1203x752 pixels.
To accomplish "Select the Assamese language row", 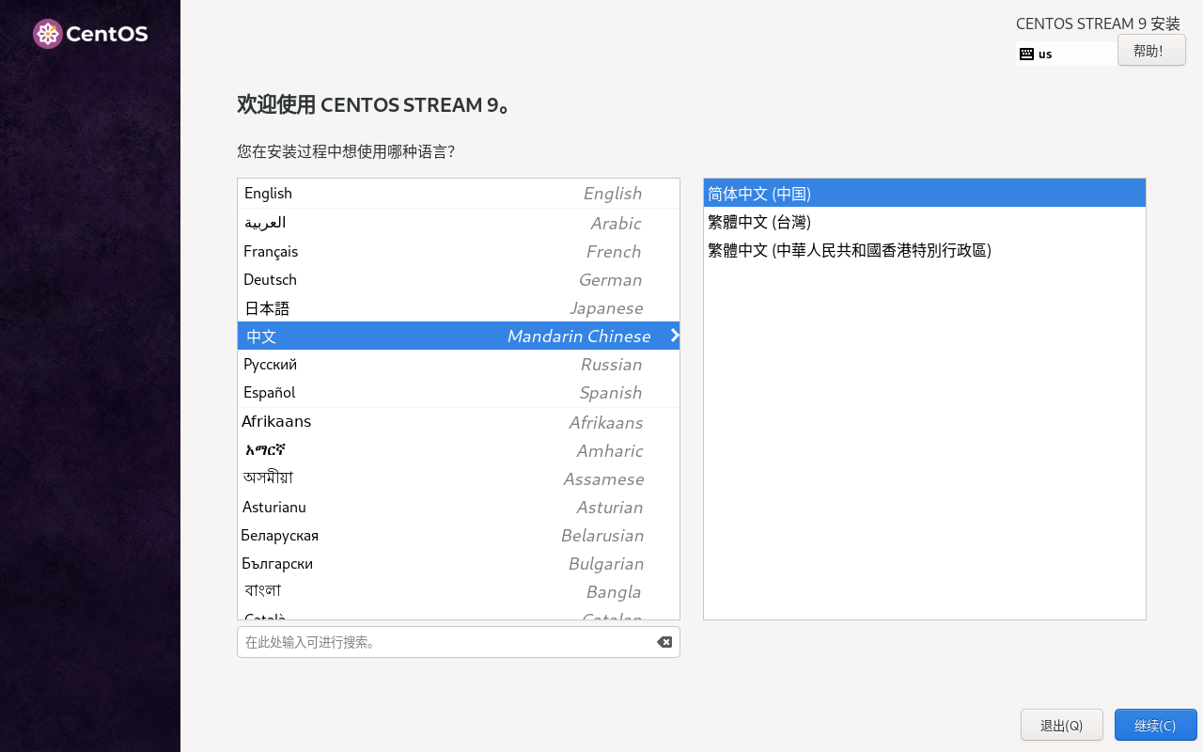I will [x=459, y=478].
